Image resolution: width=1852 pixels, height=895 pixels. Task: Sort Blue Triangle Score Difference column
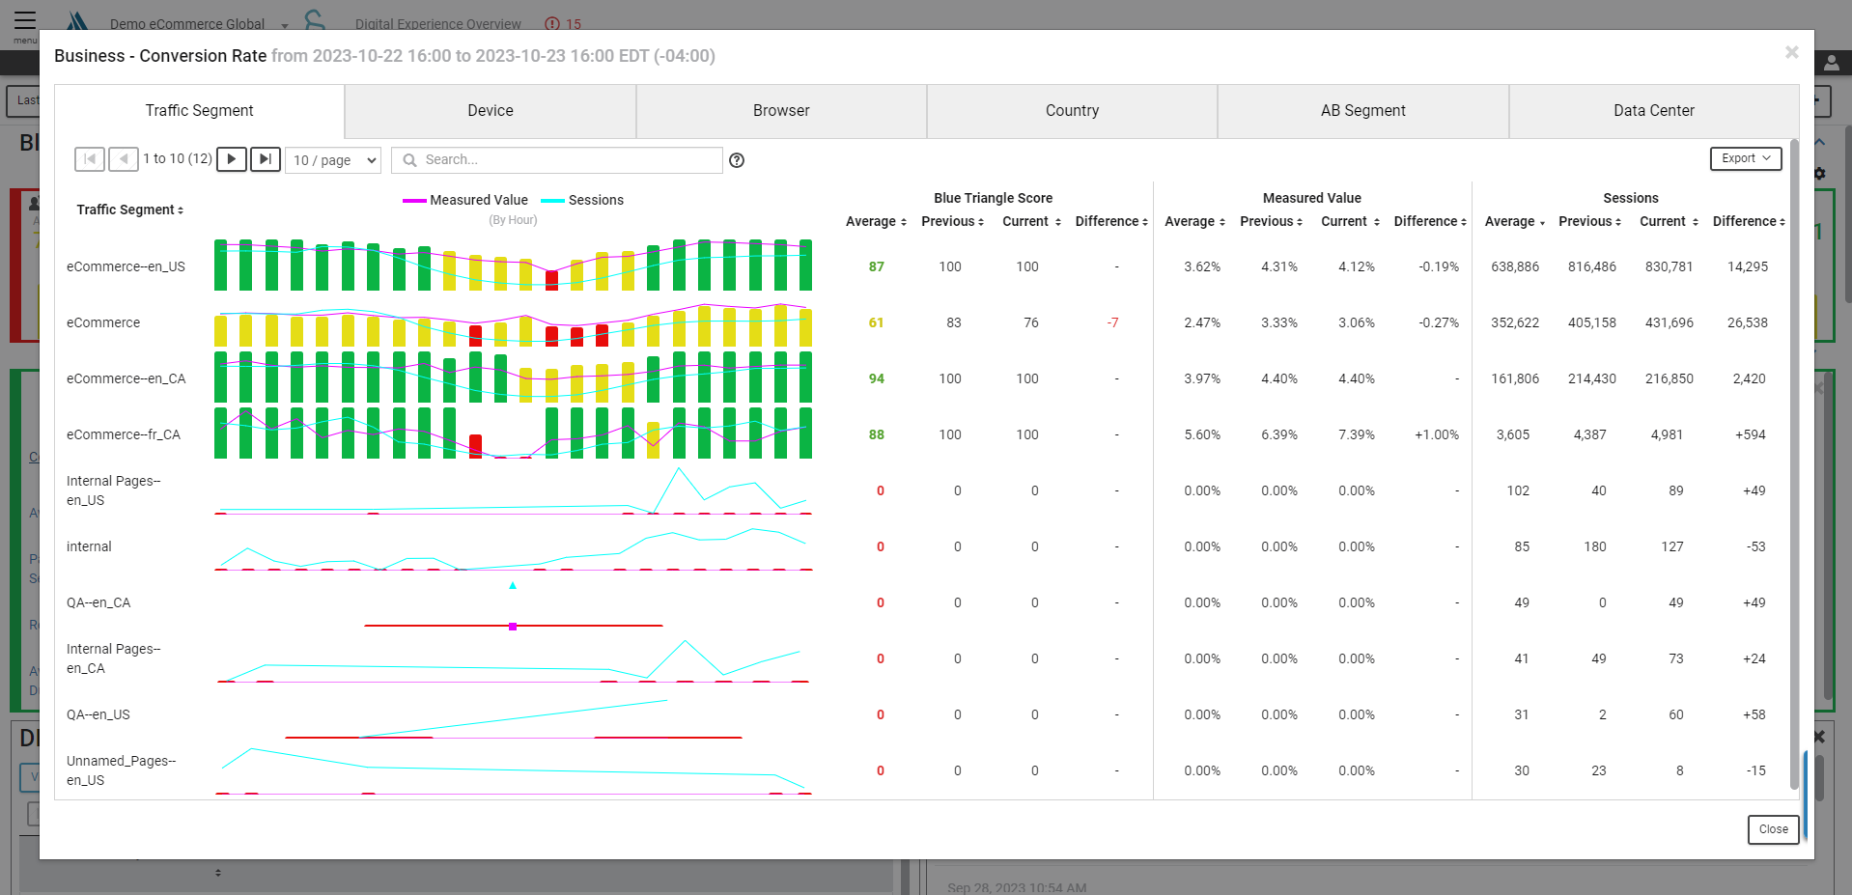point(1111,221)
